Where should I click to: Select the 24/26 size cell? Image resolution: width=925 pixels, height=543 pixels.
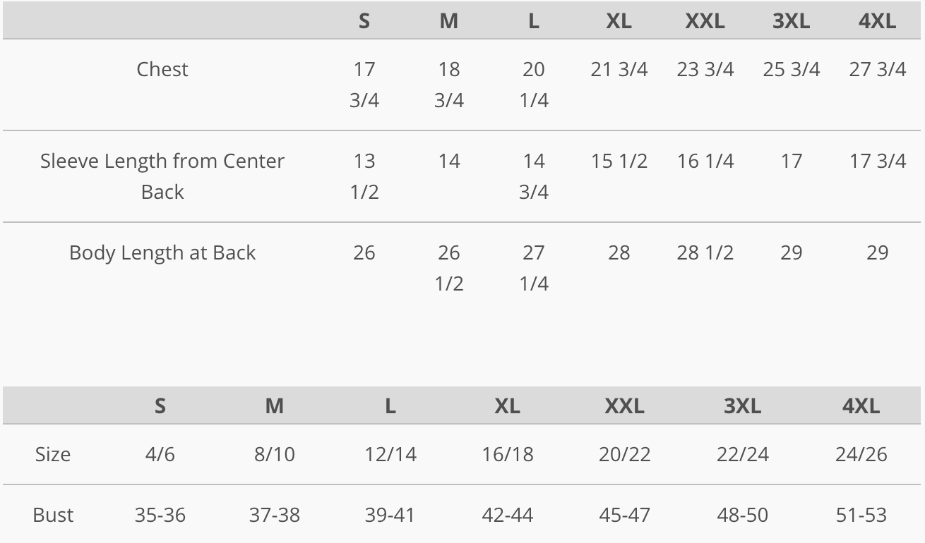coord(861,453)
